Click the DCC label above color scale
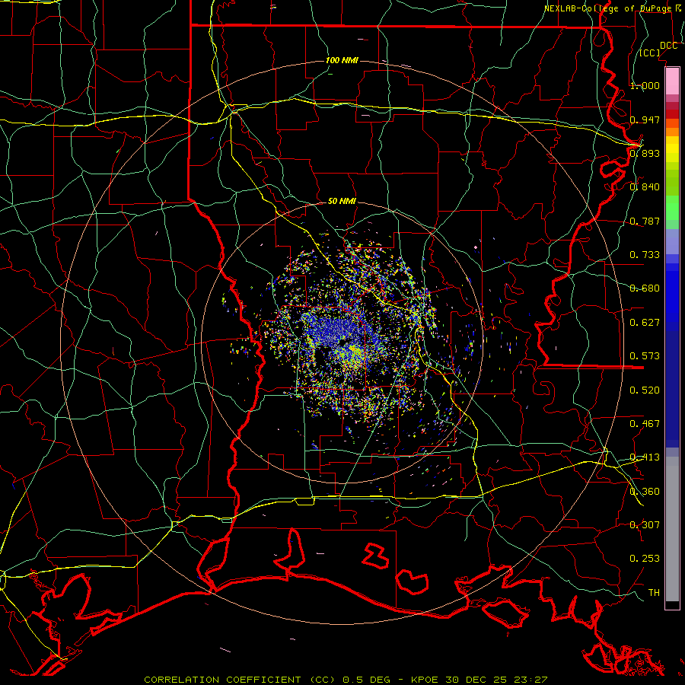Image resolution: width=685 pixels, height=685 pixels. pos(668,46)
